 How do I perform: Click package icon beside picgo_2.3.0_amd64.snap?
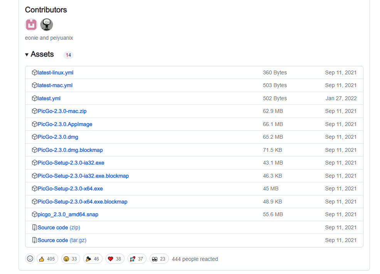click(x=34, y=214)
